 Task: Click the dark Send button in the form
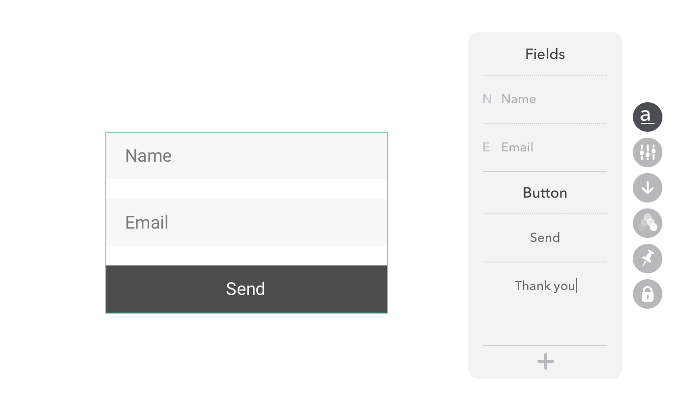247,289
